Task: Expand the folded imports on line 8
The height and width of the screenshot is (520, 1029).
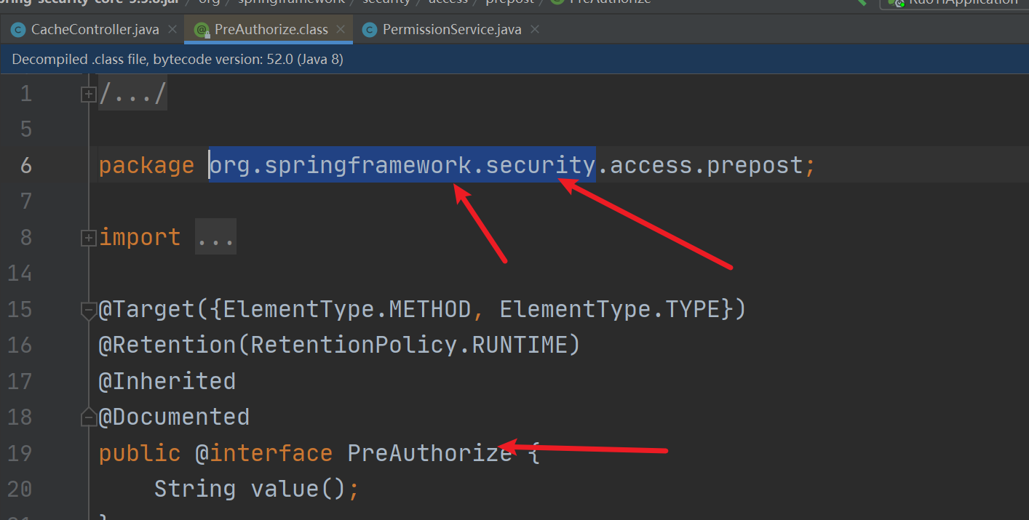Action: 89,237
